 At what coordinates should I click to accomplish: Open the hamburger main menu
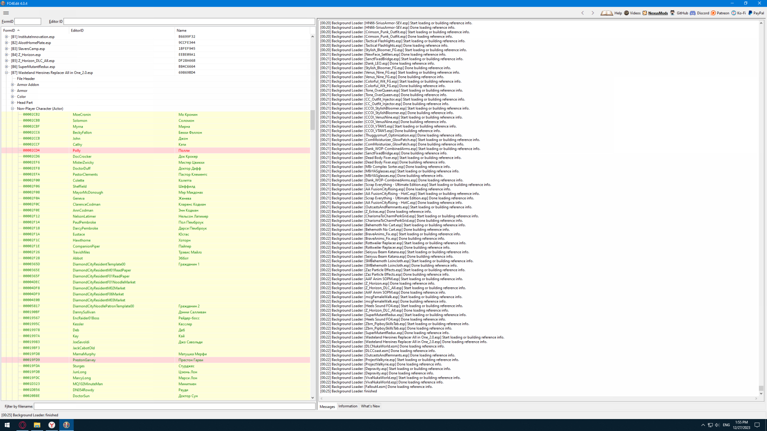coord(6,13)
